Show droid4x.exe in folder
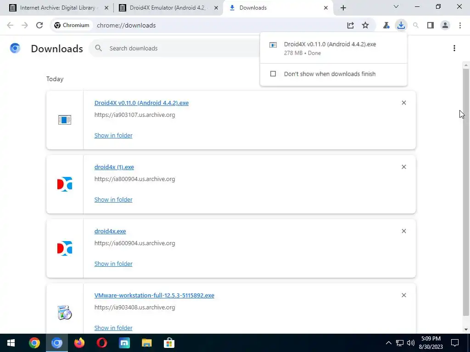 point(113,264)
